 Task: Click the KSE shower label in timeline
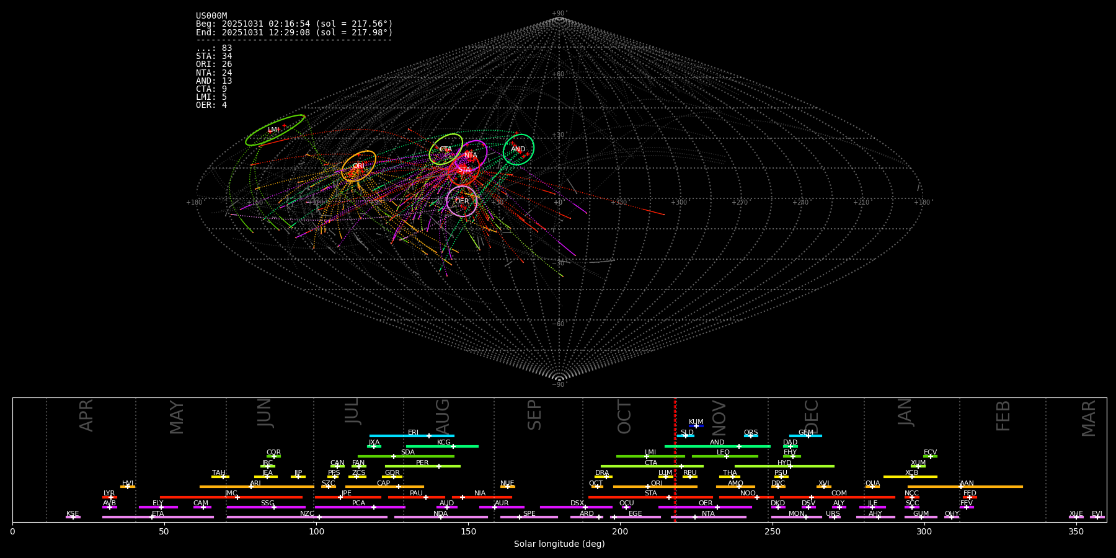[x=73, y=514]
